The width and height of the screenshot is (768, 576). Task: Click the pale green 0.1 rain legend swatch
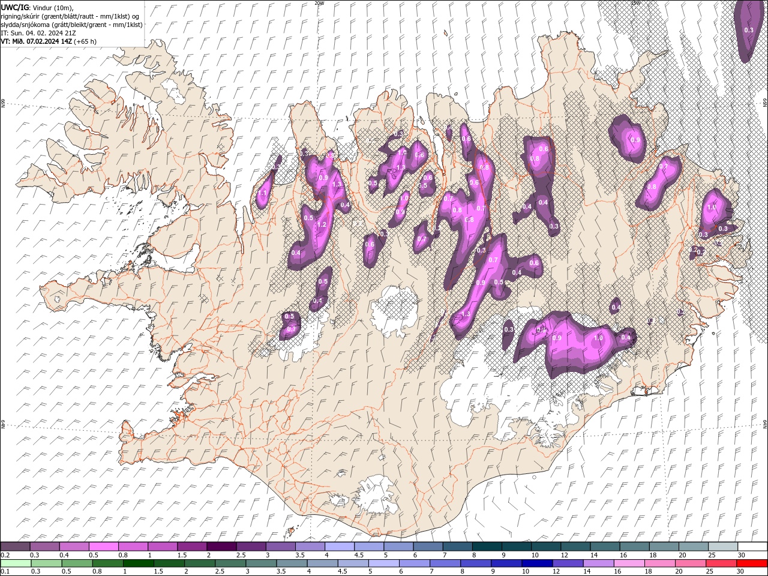pos(16,563)
